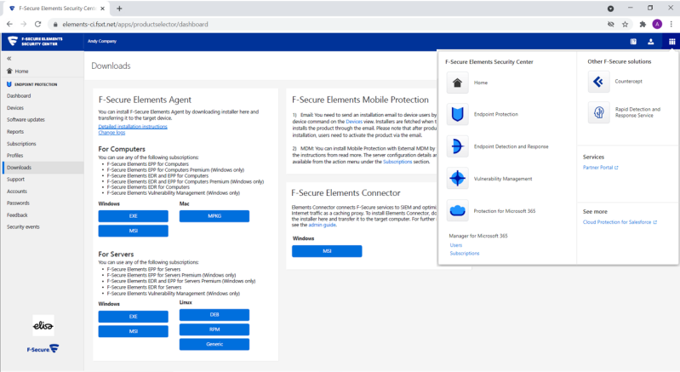Open the Partner Portal link
Image resolution: width=680 pixels, height=372 pixels.
pos(600,168)
